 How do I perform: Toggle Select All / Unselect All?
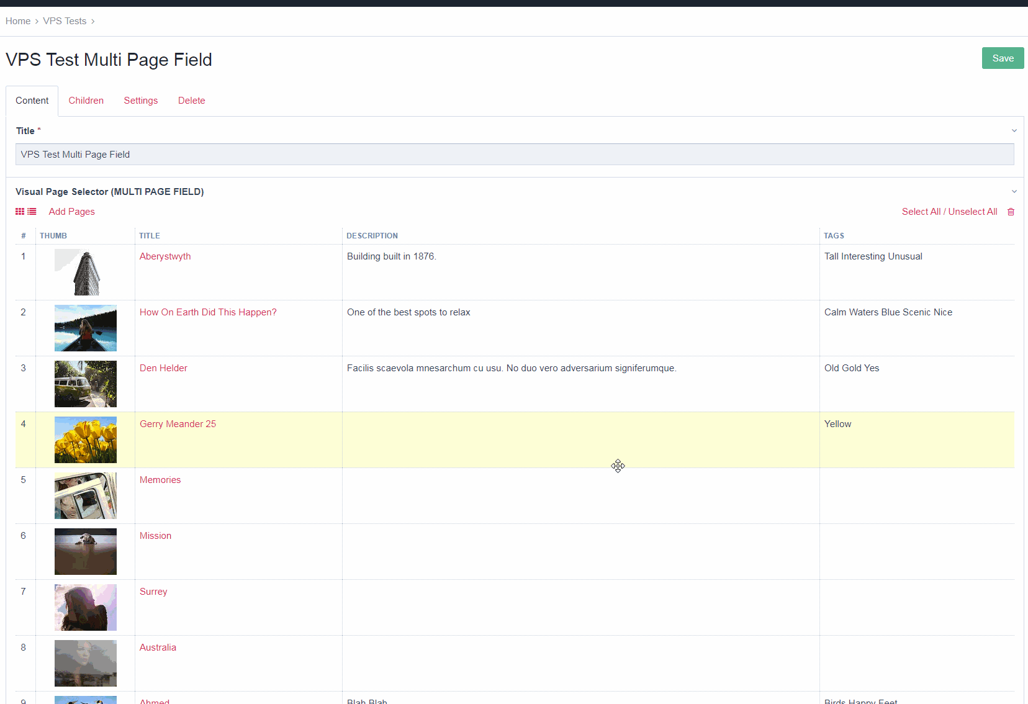pyautogui.click(x=949, y=212)
